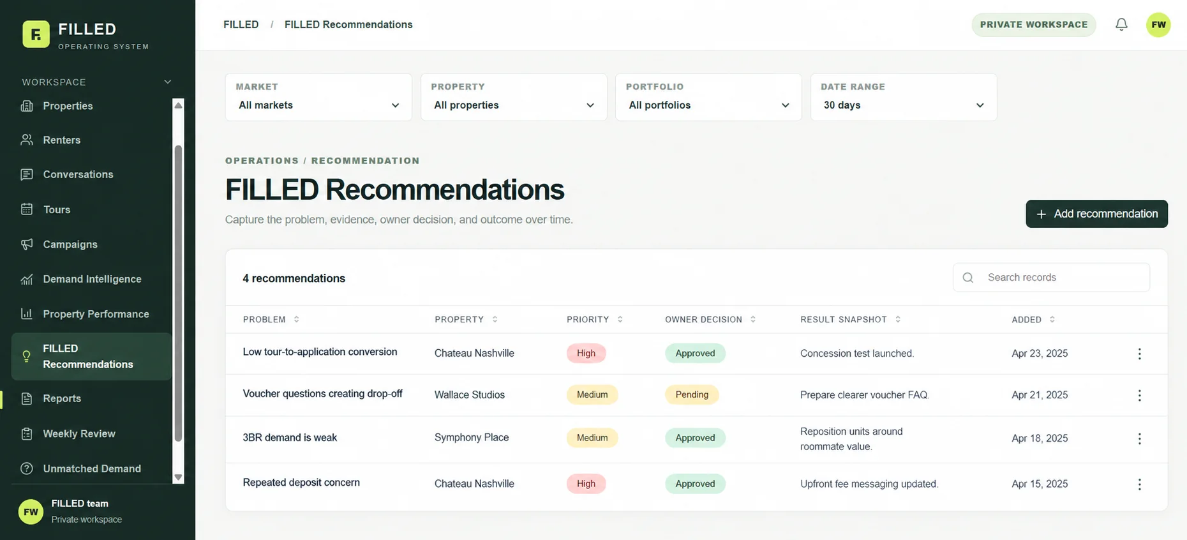Click sidebar scroll up arrow
1187x540 pixels.
coord(178,105)
